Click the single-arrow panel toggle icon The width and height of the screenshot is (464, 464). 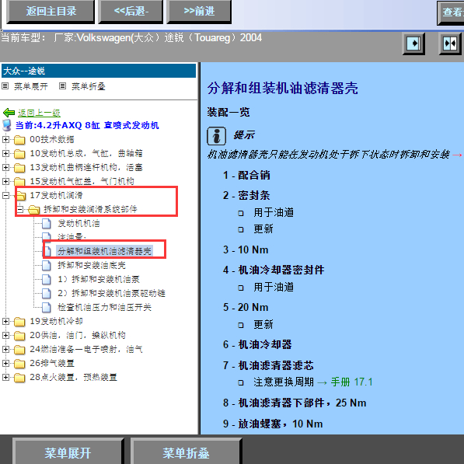click(x=413, y=44)
